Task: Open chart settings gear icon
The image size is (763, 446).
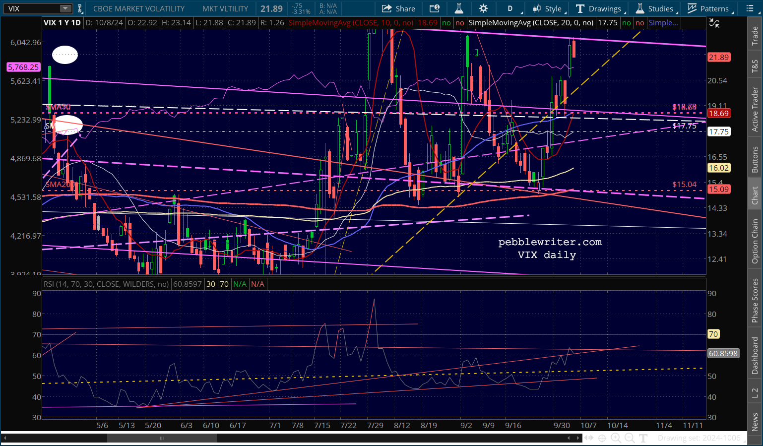Action: click(x=483, y=8)
